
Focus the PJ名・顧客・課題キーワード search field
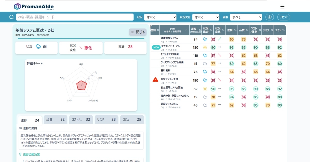pos(75,17)
